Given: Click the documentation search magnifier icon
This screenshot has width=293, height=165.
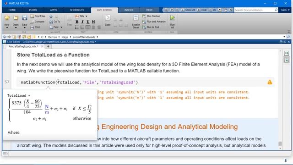Looking at the screenshot, I should pyautogui.click(x=276, y=10).
